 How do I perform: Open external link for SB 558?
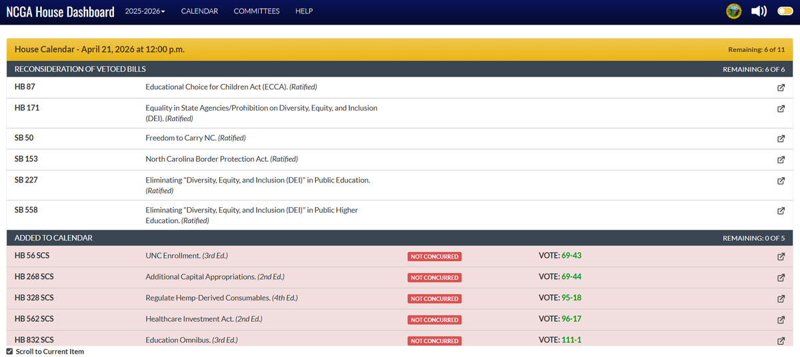[x=781, y=211]
